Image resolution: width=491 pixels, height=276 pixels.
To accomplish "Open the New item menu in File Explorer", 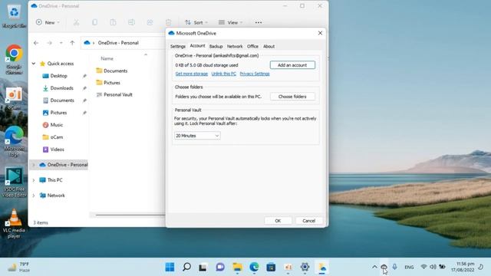I will pyautogui.click(x=48, y=22).
